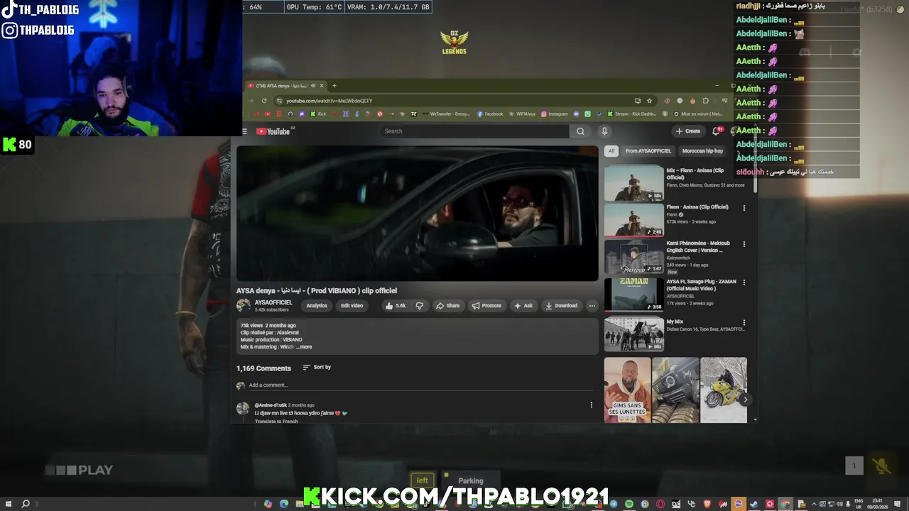Viewport: 909px width, 511px height.
Task: Select the All filter chip
Action: tap(611, 151)
